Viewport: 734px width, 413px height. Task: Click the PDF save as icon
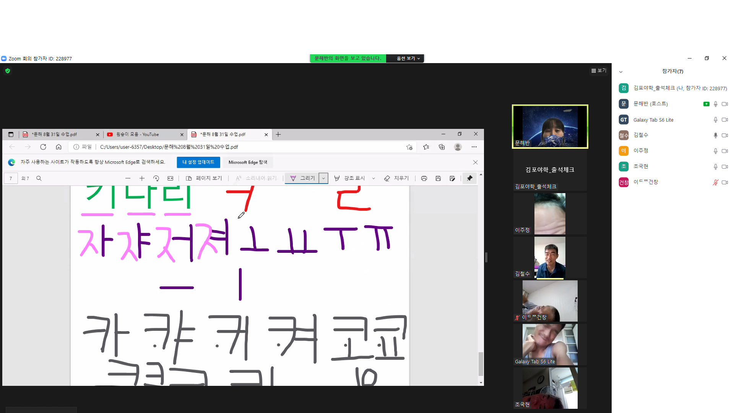click(452, 178)
